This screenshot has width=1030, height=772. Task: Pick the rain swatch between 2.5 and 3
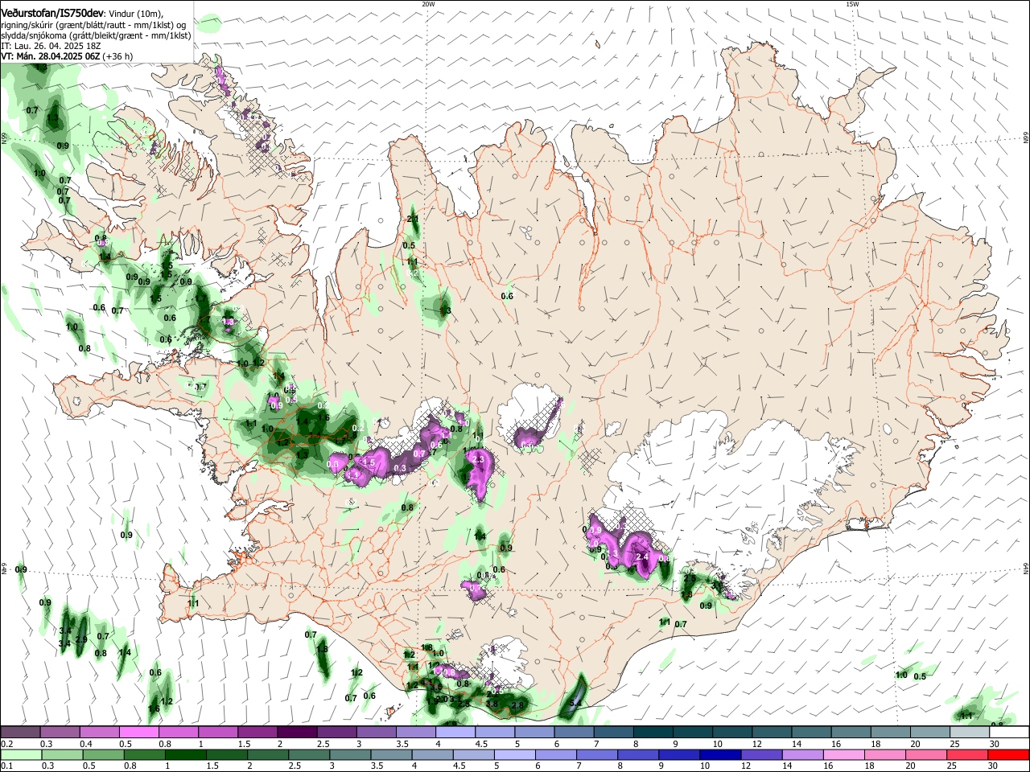(x=308, y=755)
